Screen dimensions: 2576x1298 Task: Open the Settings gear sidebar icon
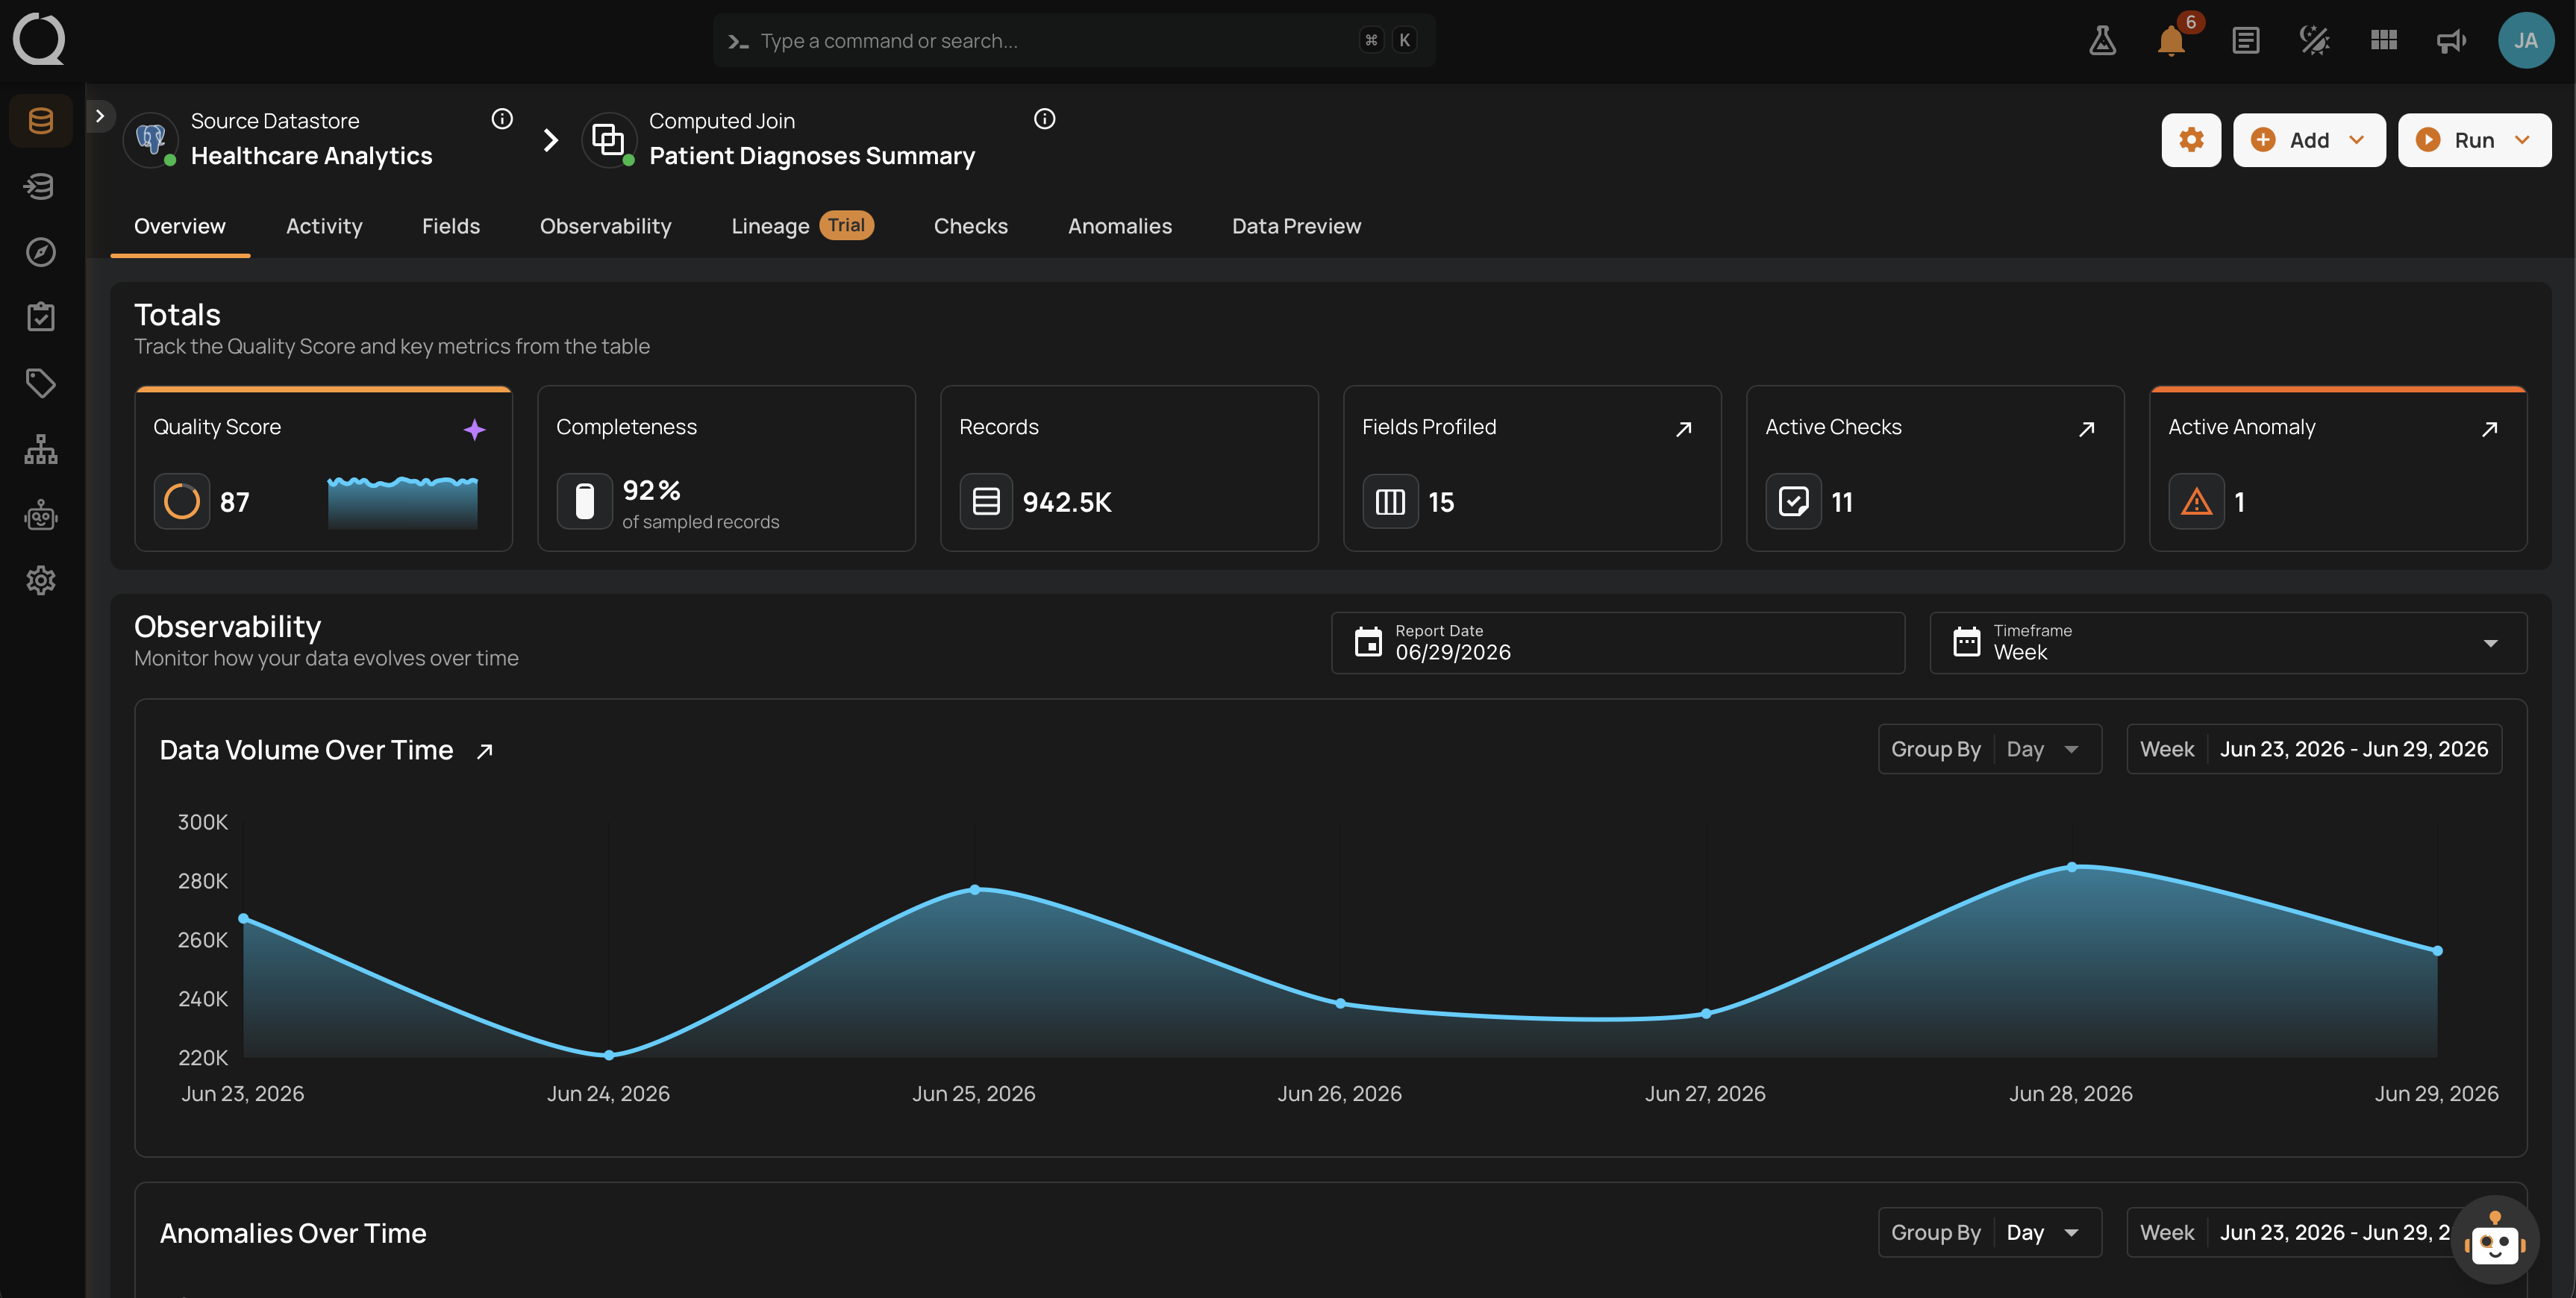pos(41,580)
